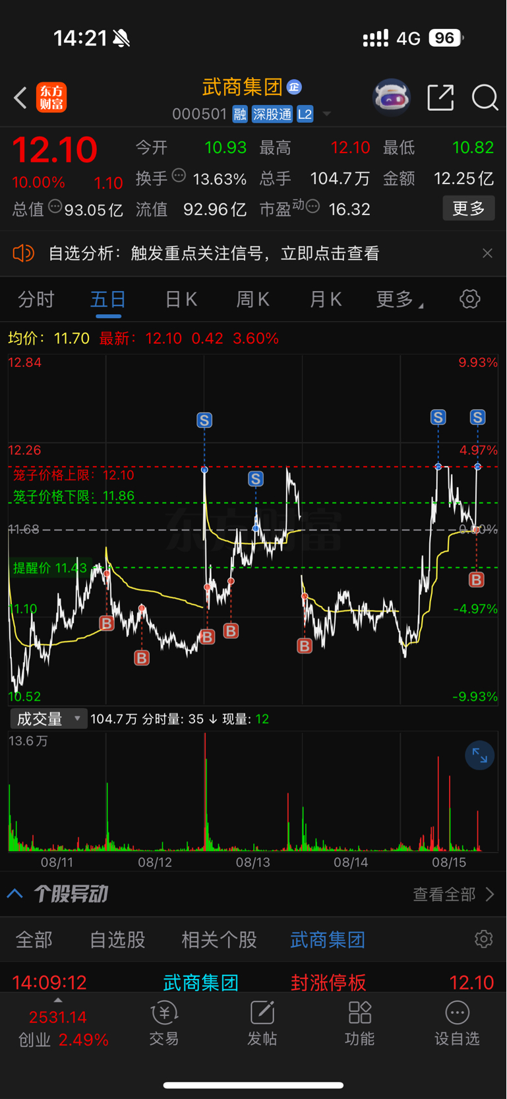Tap the 设自选 watchlist icon
507x1099 pixels.
point(457,1024)
